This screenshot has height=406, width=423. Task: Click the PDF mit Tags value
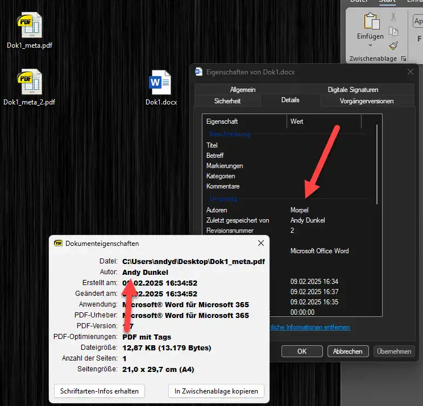(x=147, y=337)
